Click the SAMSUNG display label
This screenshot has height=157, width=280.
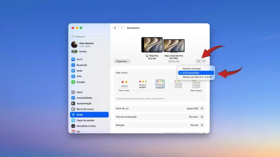174,61
